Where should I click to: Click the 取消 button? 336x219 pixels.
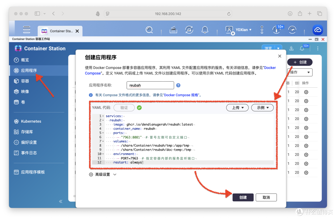click(x=266, y=197)
